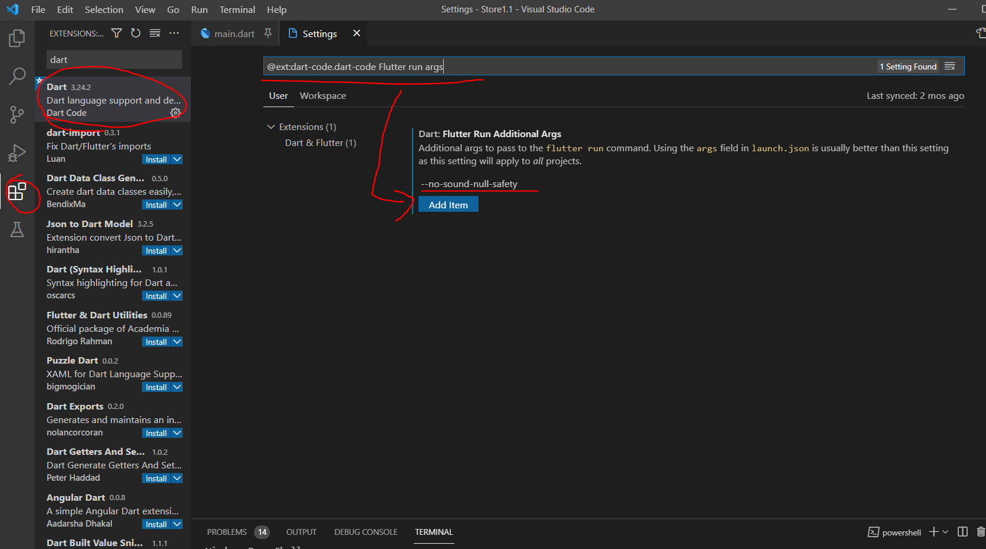Open the Run menu
The height and width of the screenshot is (549, 986).
click(199, 9)
